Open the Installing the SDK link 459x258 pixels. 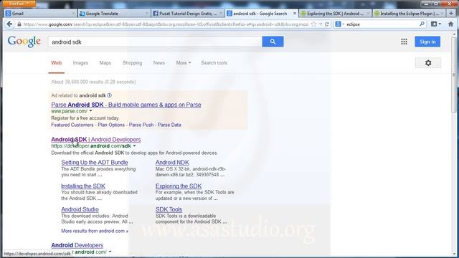(x=83, y=186)
